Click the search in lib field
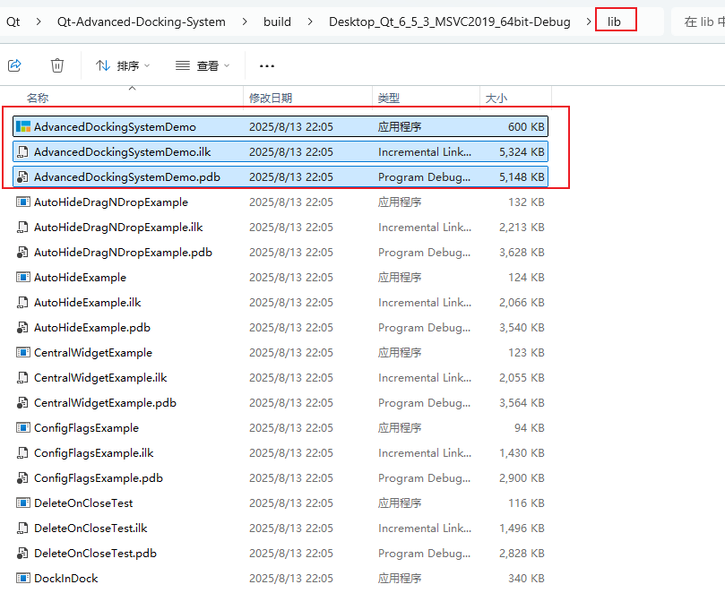Image resolution: width=725 pixels, height=593 pixels. 698,21
